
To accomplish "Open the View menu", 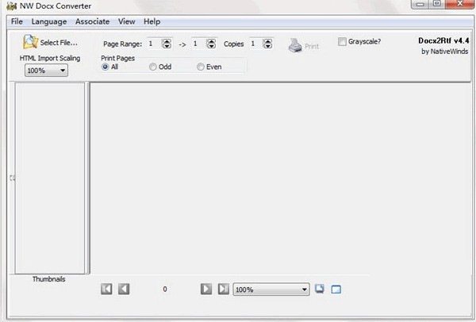I will (127, 21).
